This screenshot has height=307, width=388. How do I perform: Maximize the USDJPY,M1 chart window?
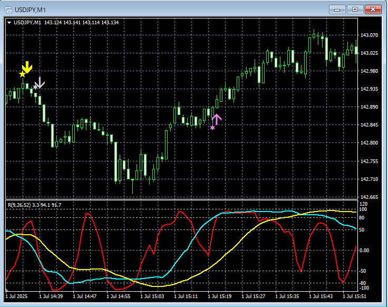coord(355,9)
